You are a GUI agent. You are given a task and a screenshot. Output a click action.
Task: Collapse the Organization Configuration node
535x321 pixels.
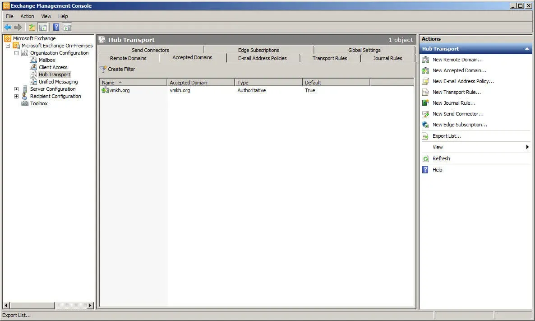(16, 53)
